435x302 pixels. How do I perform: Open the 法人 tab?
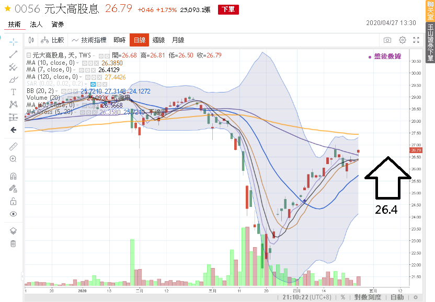click(36, 25)
